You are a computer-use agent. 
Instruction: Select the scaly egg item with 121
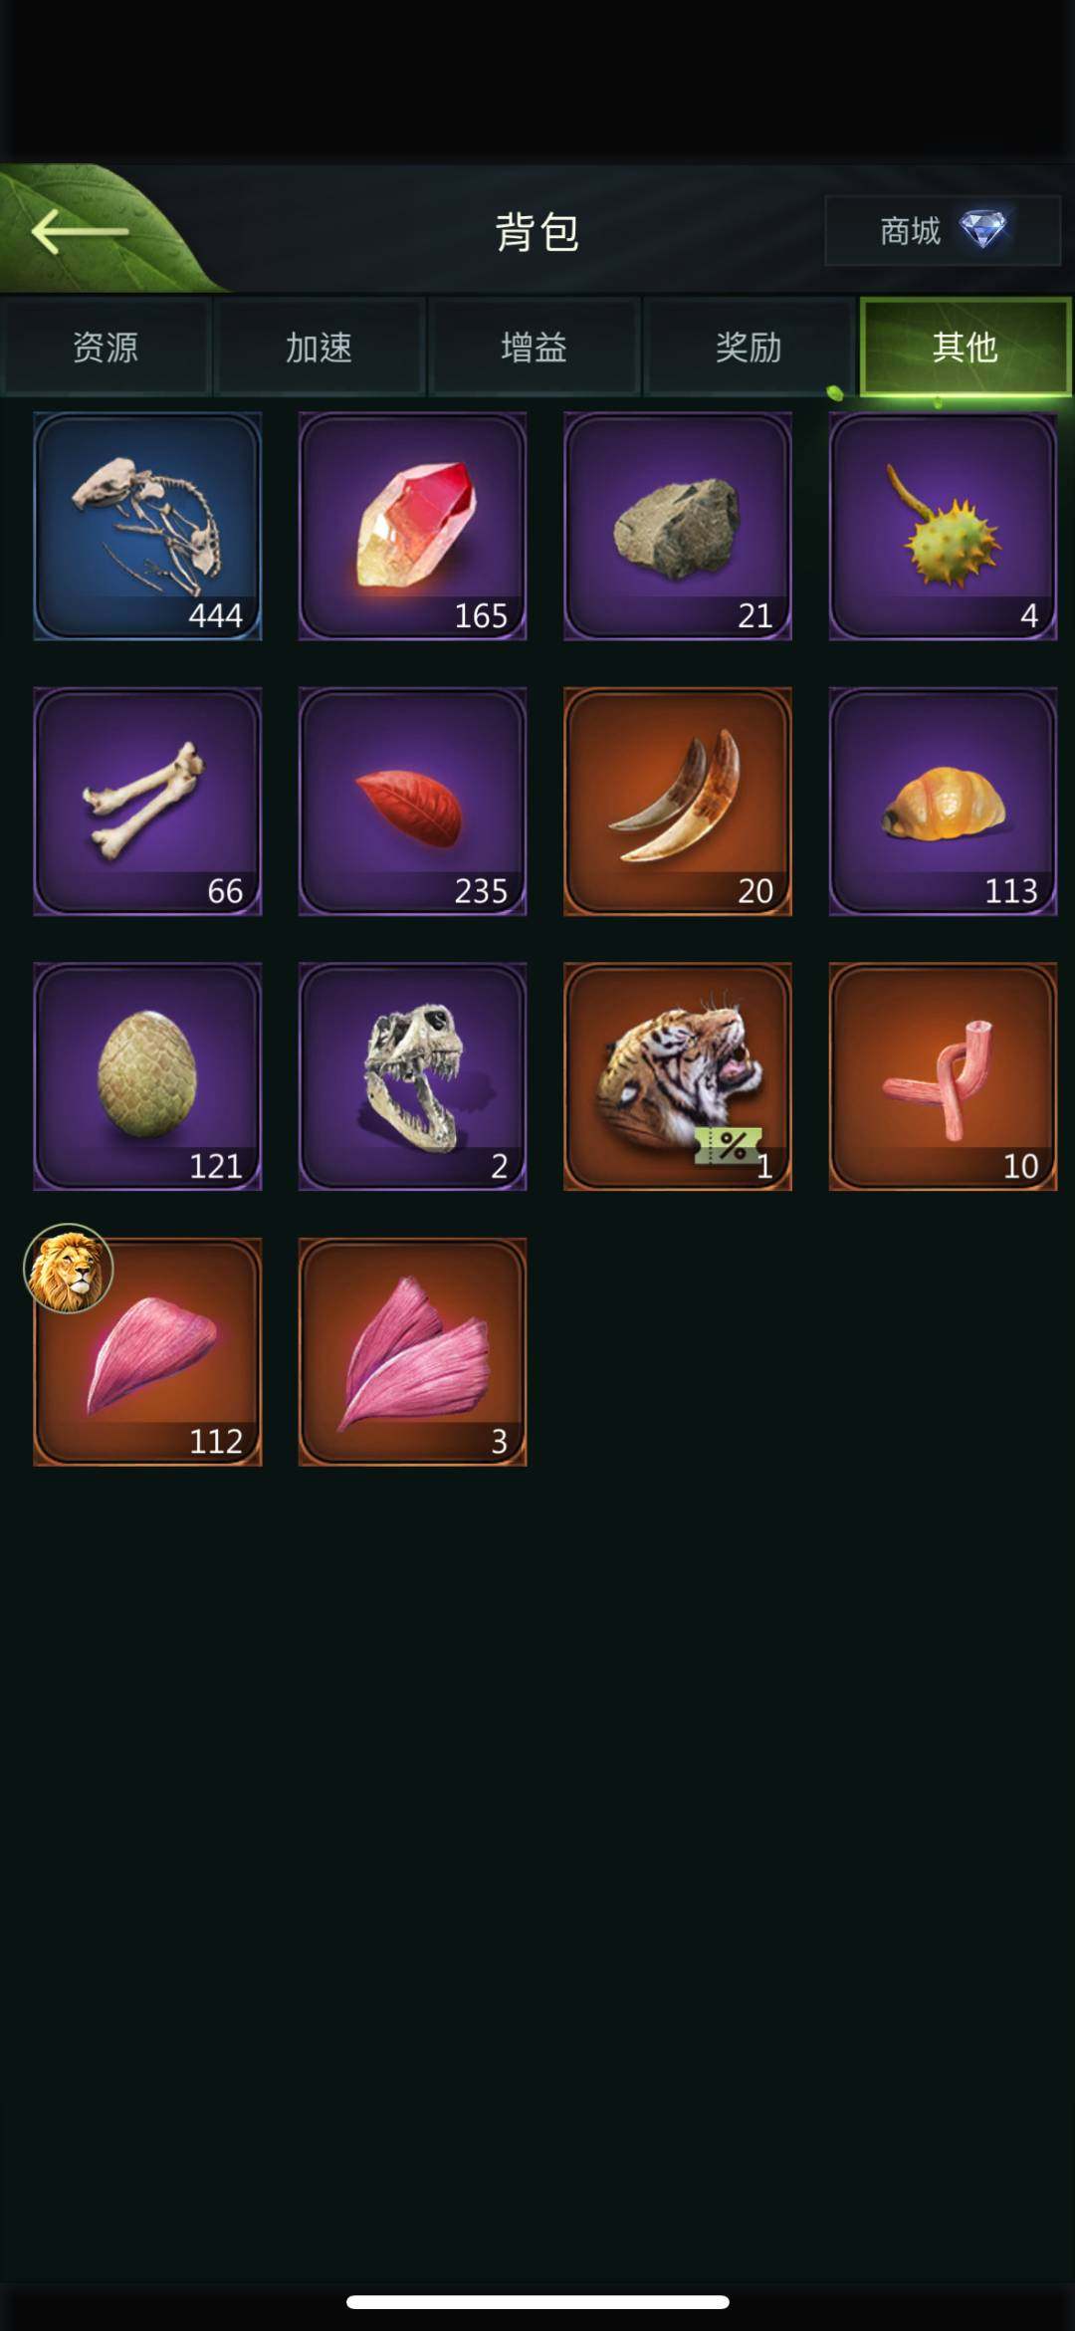[147, 1076]
